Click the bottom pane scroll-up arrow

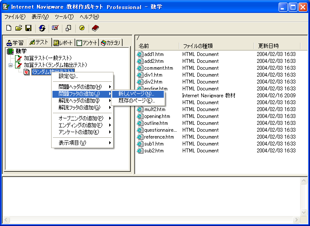pos(304,180)
